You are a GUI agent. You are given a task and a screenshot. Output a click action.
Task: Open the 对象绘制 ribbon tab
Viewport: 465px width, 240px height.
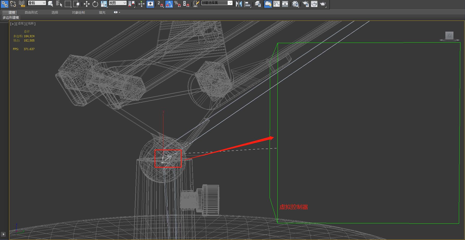(x=78, y=13)
